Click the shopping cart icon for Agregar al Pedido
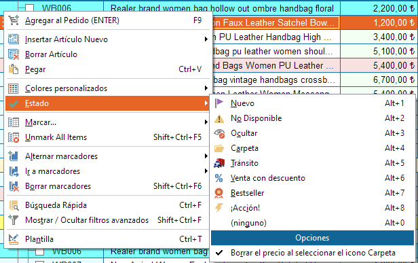This screenshot has height=263, width=418. click(14, 20)
